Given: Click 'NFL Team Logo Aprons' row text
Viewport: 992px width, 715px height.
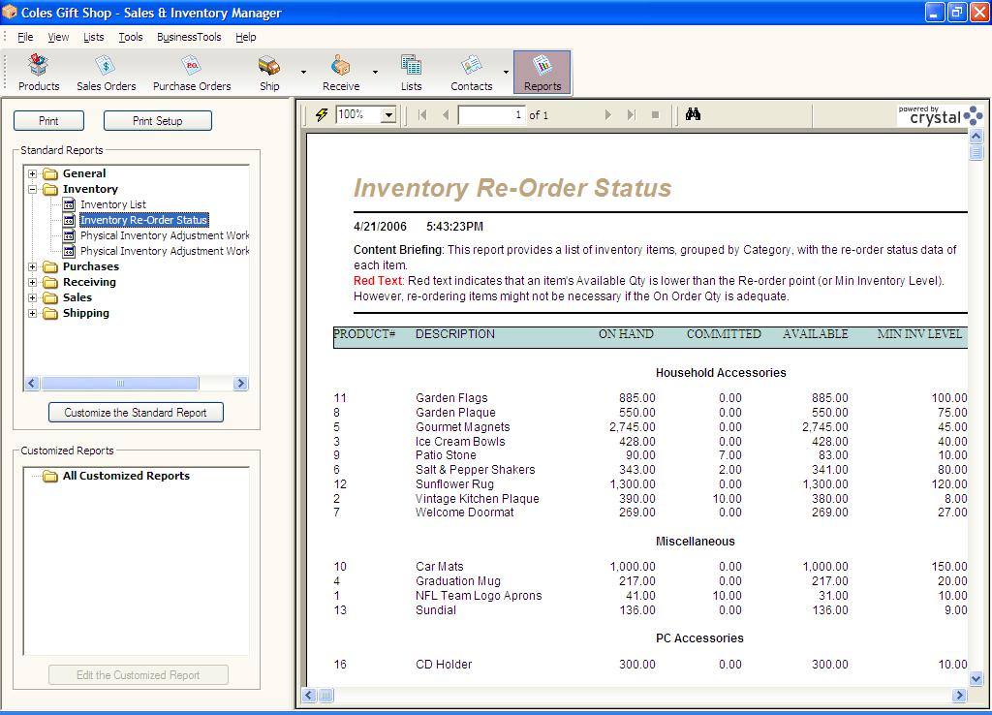Looking at the screenshot, I should [479, 596].
